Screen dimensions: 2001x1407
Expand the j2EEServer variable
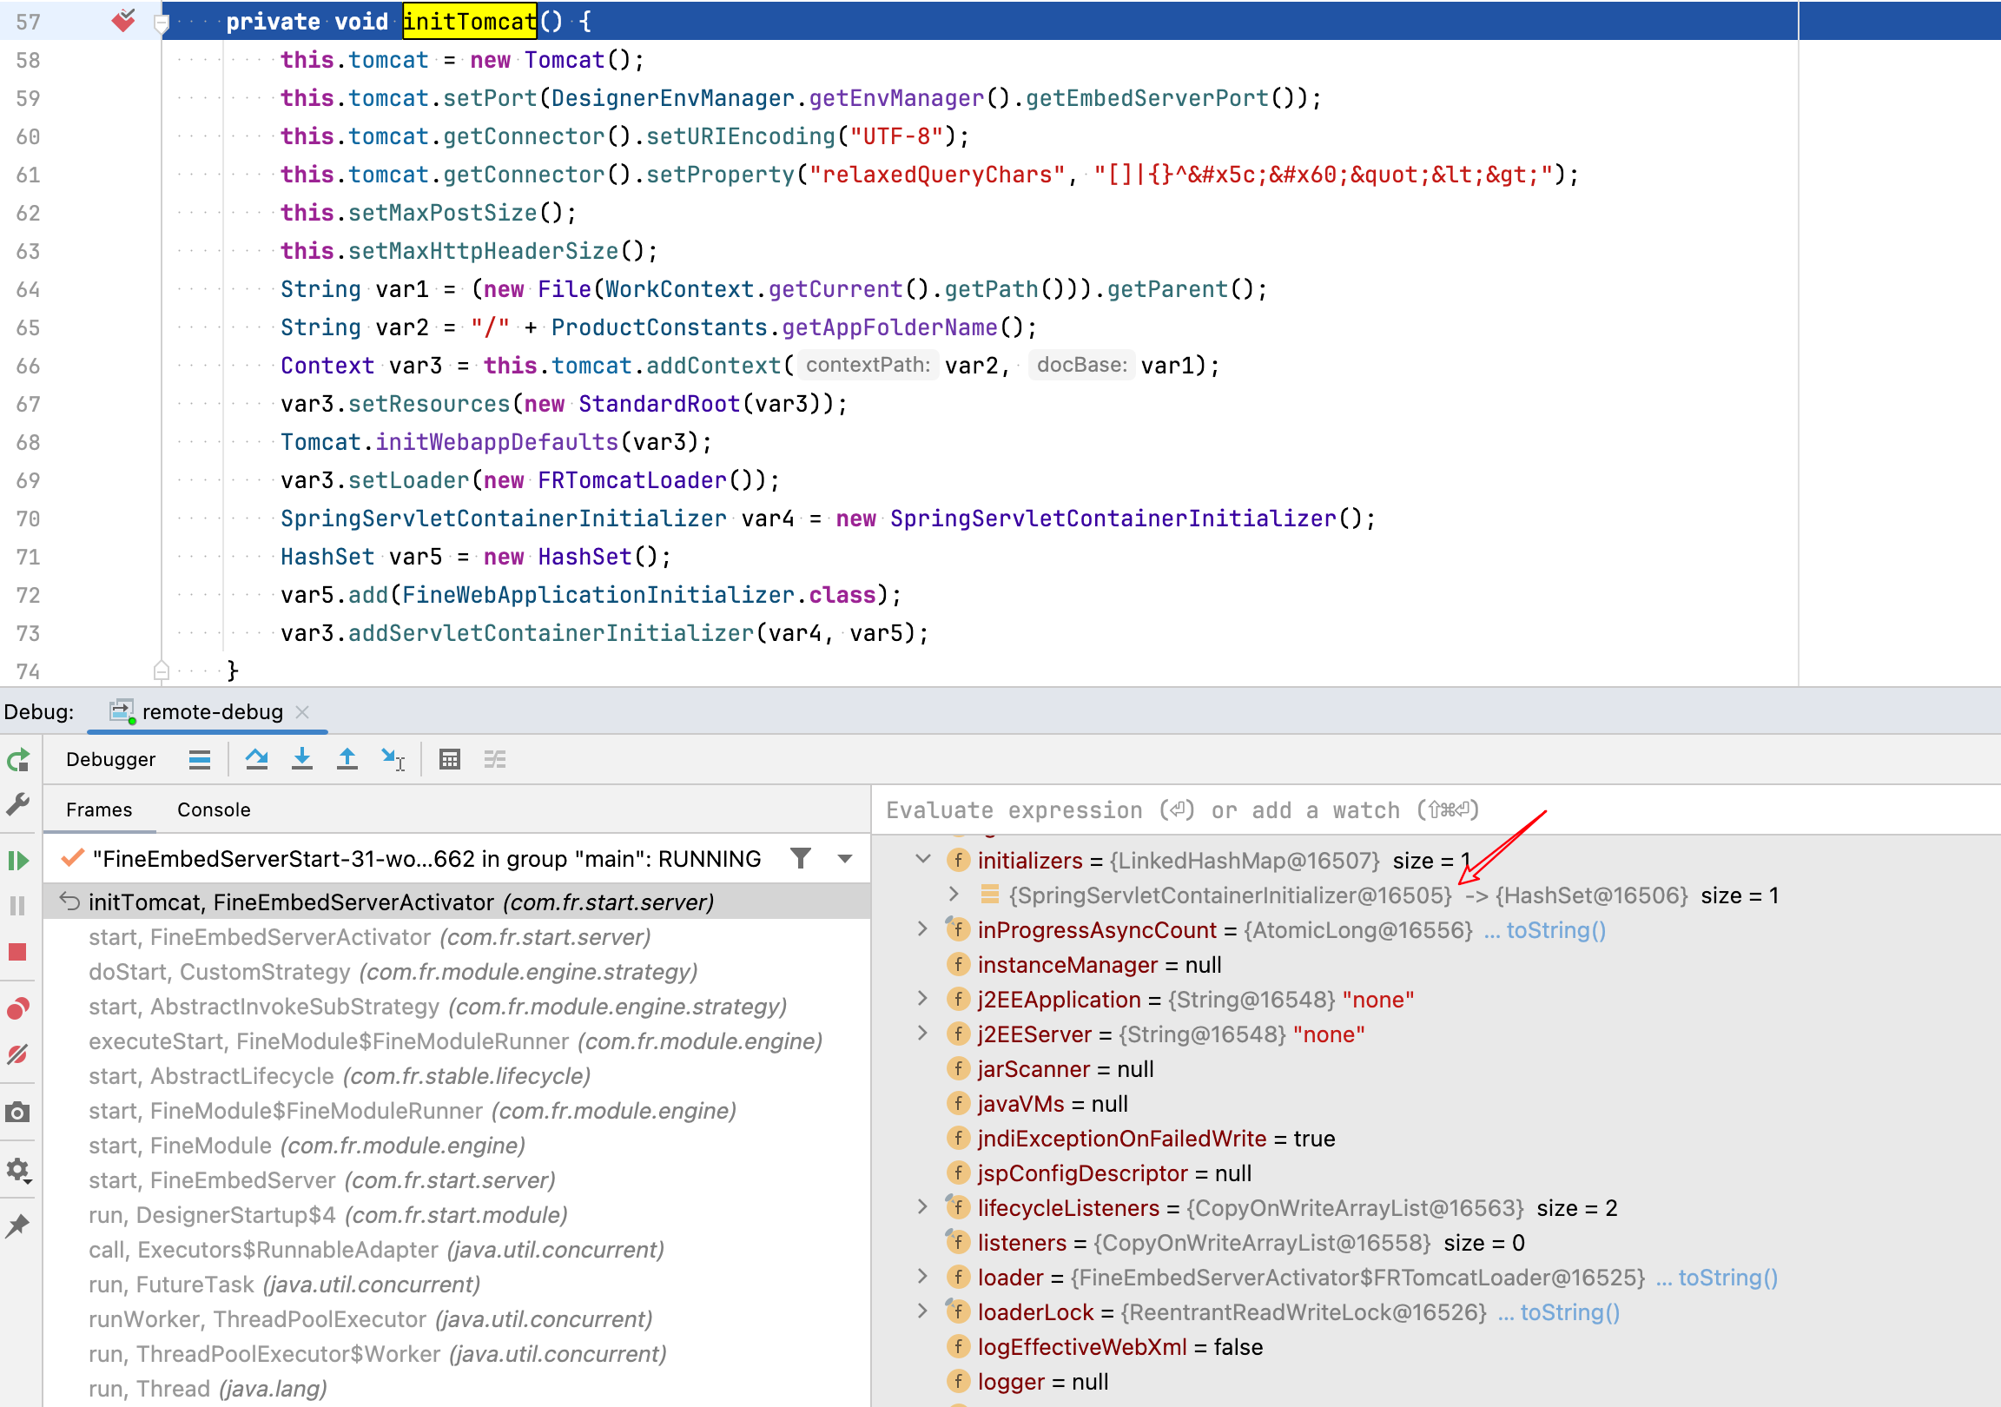[x=923, y=1034]
